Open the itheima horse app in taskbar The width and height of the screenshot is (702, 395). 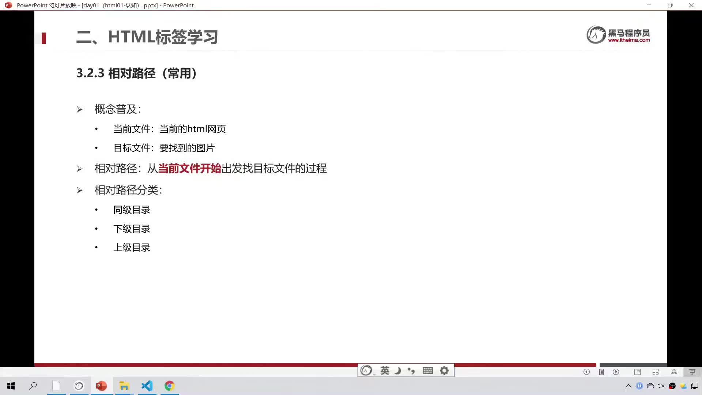[79, 386]
